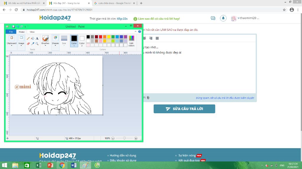Open Excel from the taskbar
This screenshot has width=302, height=169.
(x=39, y=165)
